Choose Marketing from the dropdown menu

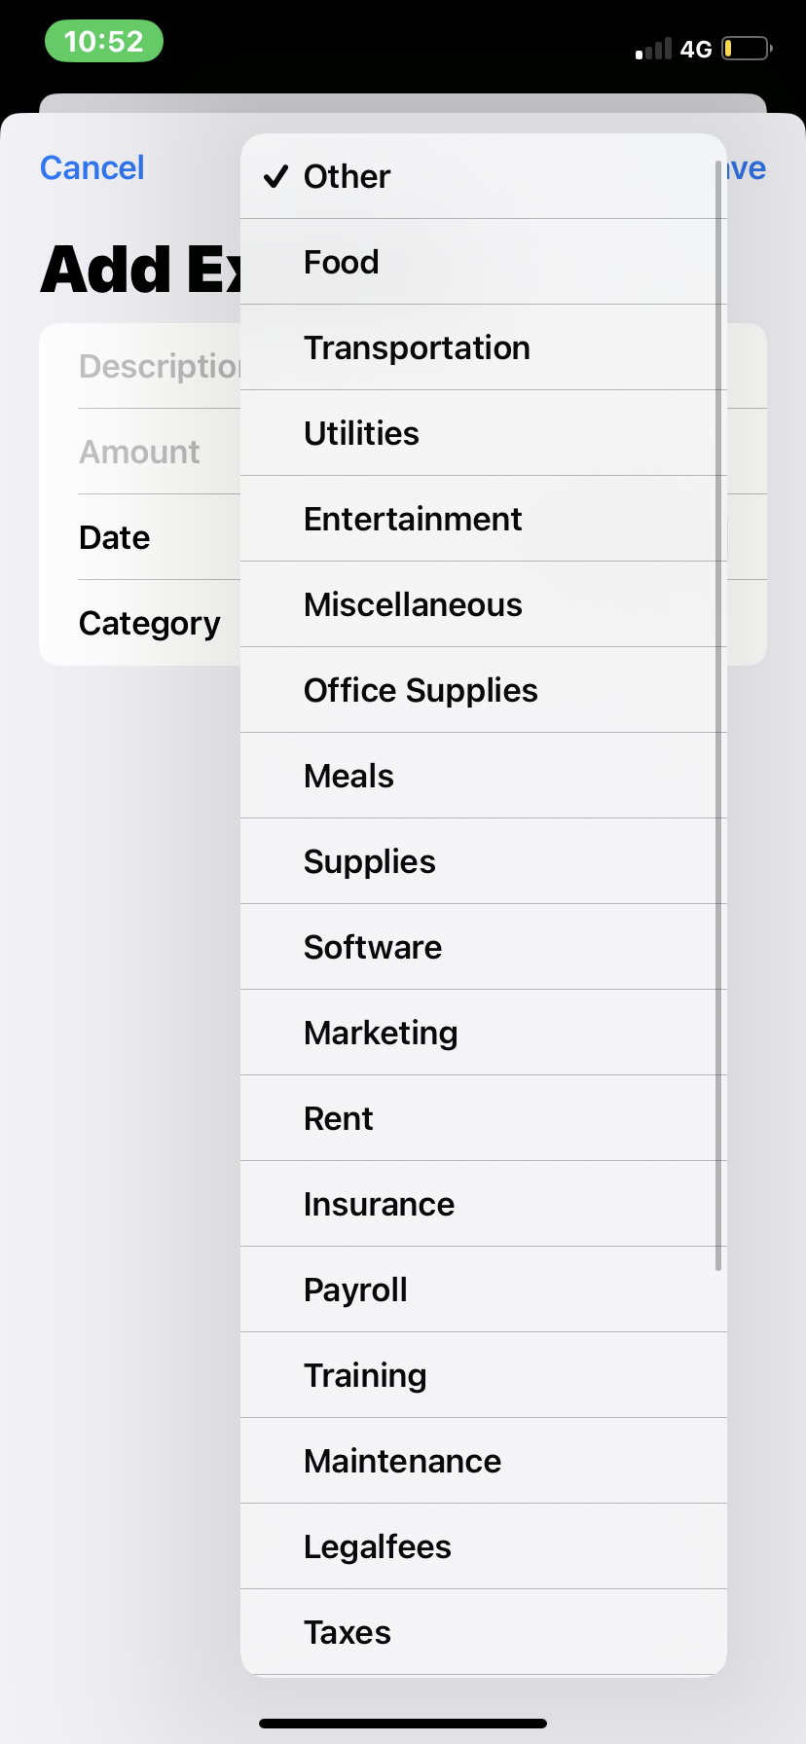[x=483, y=1033]
